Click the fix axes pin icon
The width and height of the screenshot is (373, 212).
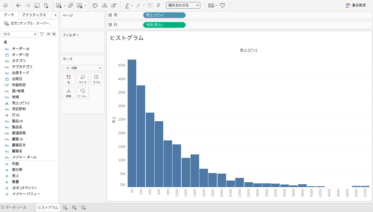coord(158,5)
